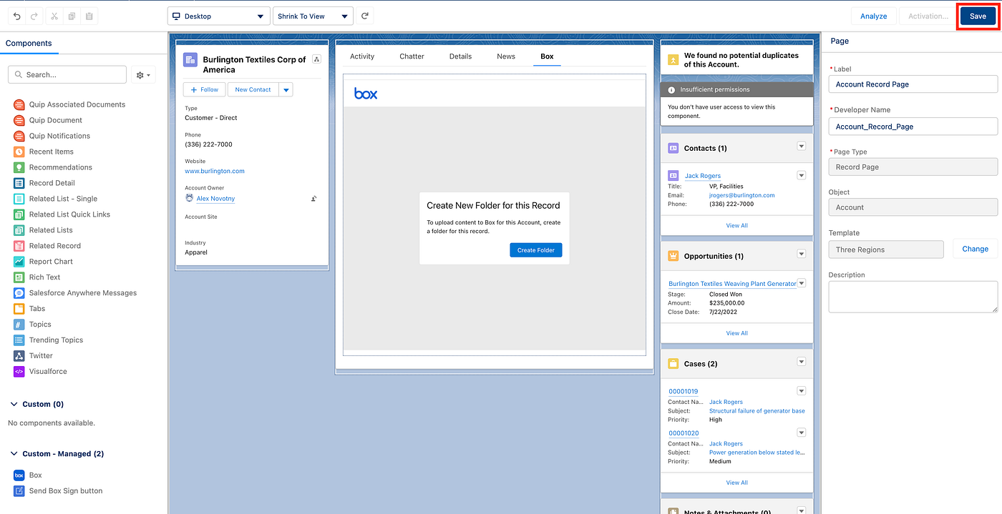
Task: Select the Quip Document component
Action: [48, 120]
